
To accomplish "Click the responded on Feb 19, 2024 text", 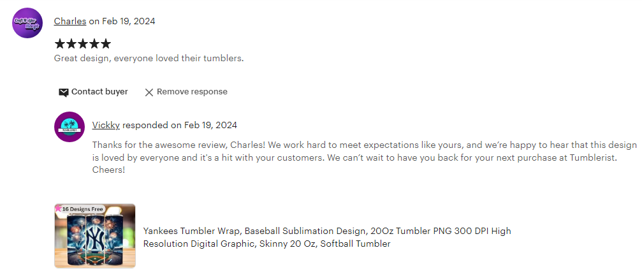I will point(180,125).
